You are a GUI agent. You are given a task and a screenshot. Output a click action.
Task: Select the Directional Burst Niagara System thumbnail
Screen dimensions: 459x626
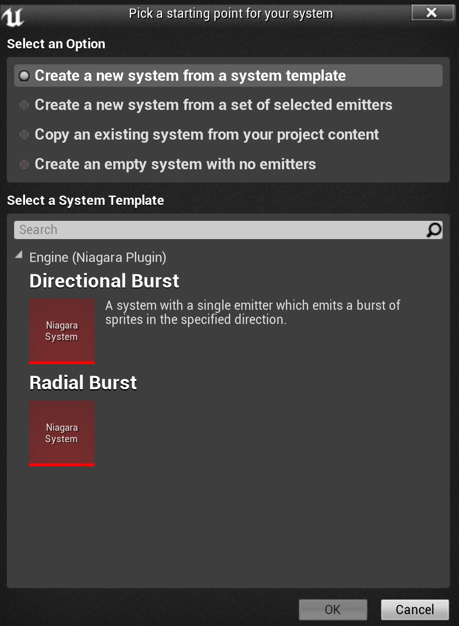click(x=62, y=331)
